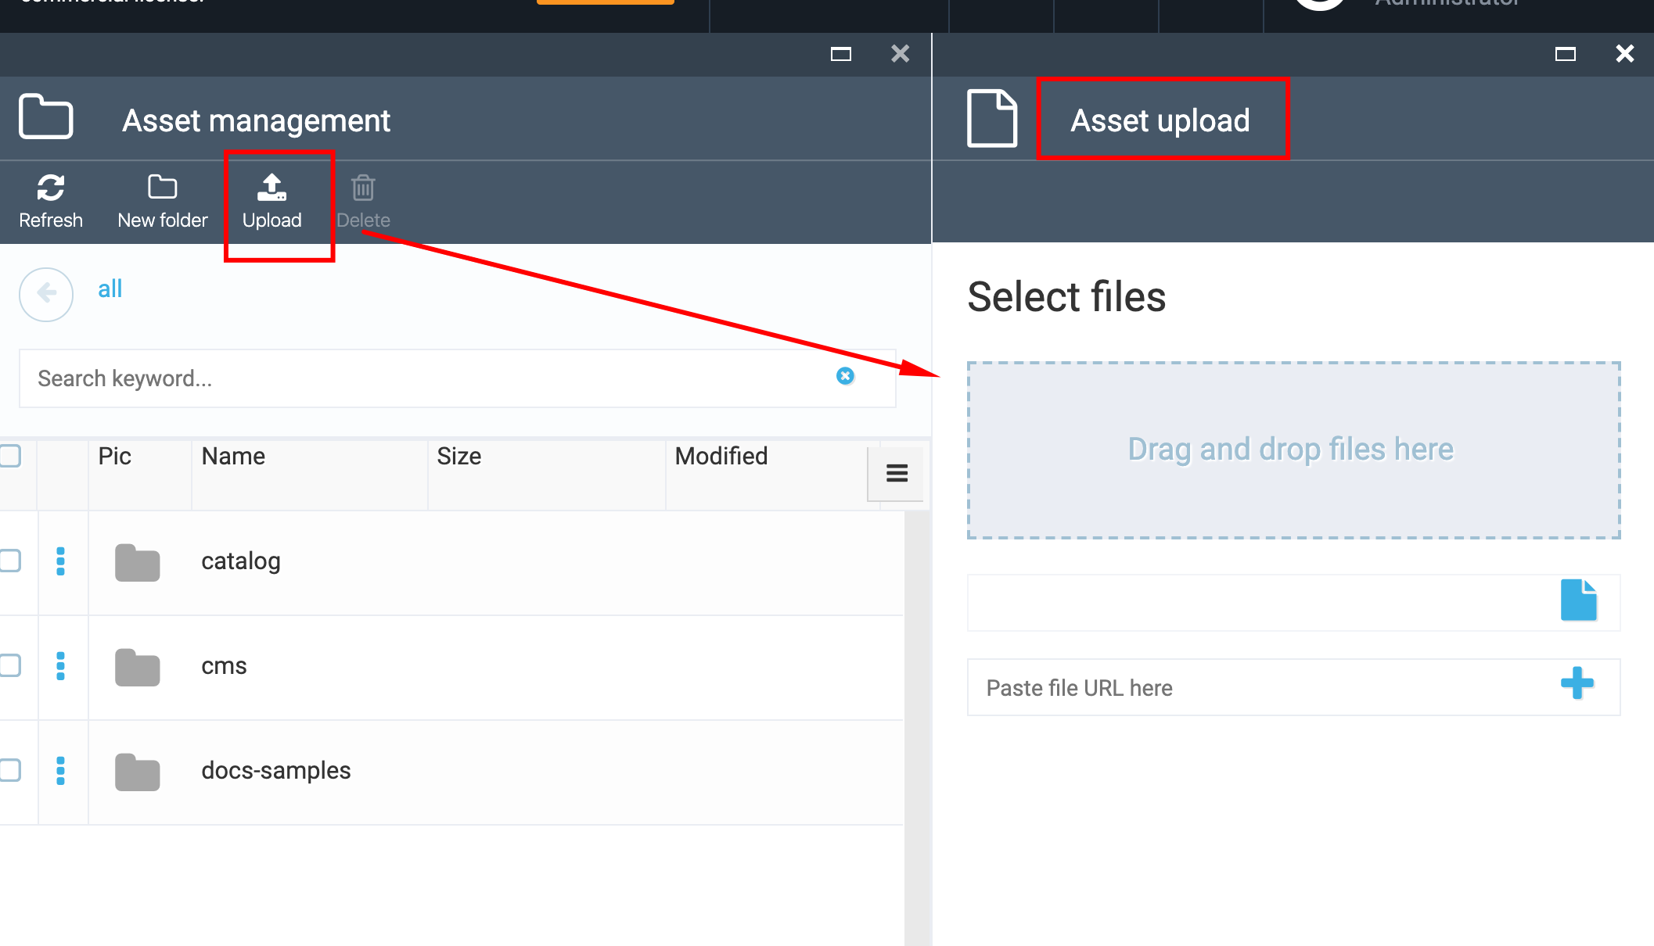Screen dimensions: 1654x946
Task: Open the column options hamburger menu
Action: [x=897, y=473]
